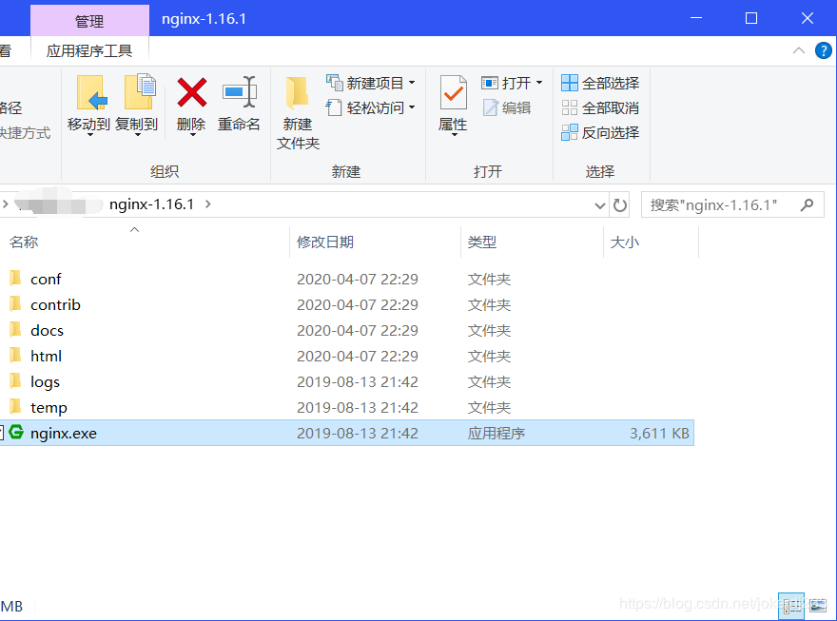Image resolution: width=837 pixels, height=621 pixels.
Task: Select the html folder name
Action: pyautogui.click(x=46, y=356)
